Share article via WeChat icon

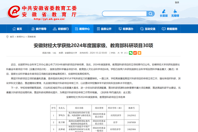[x=131, y=53]
